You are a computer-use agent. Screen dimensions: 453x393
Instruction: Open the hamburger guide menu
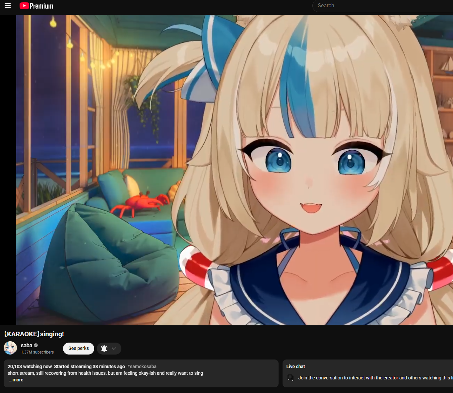tap(8, 6)
